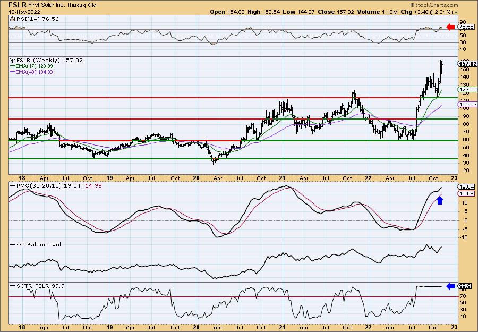Screen dimensions: 478x332
Task: Click the purple EMA(43) 104.93 legend
Action: [31, 72]
